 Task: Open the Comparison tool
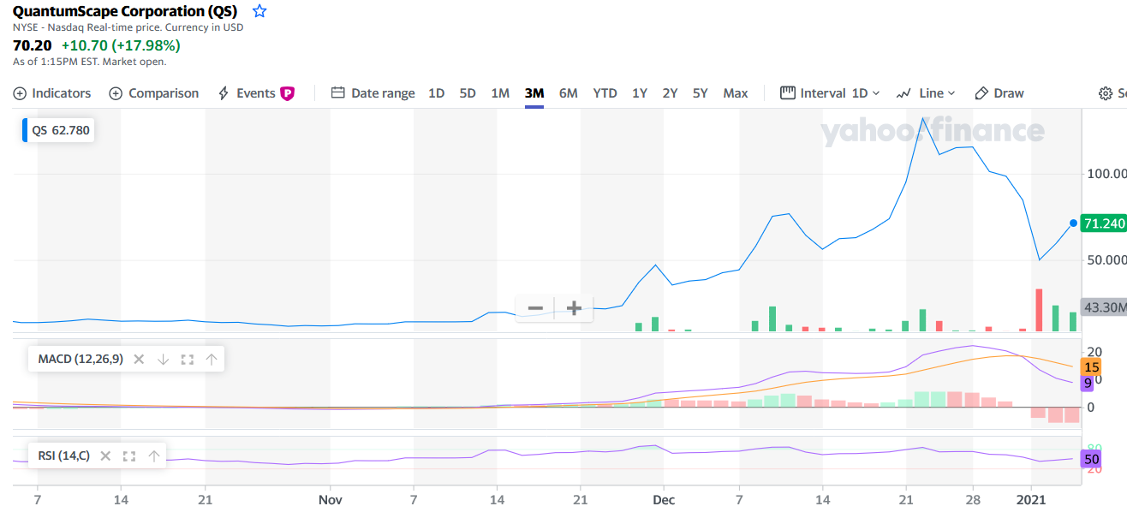[154, 93]
